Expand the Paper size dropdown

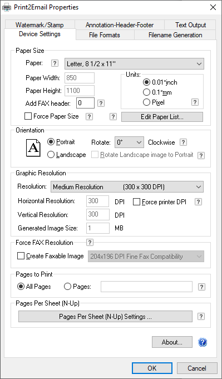point(134,64)
